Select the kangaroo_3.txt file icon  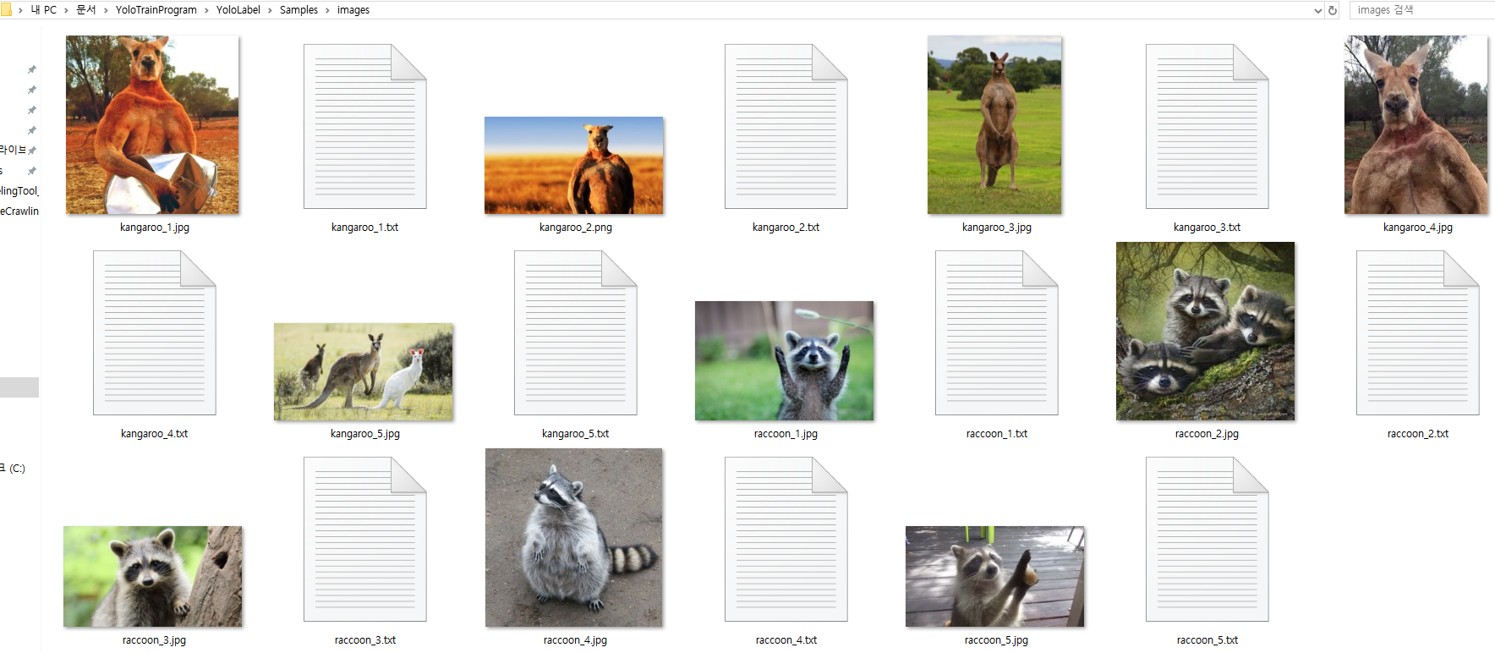click(x=1207, y=126)
